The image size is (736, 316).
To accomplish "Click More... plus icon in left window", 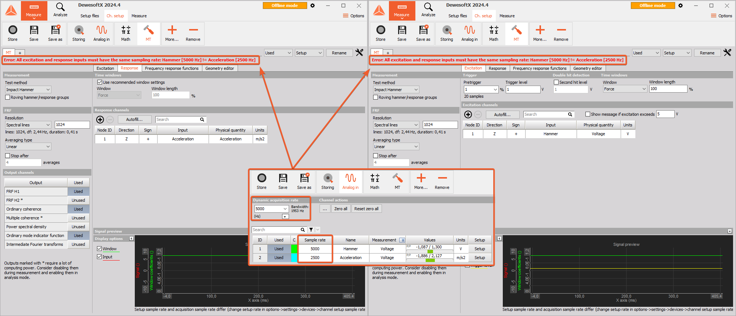I will click(x=172, y=33).
